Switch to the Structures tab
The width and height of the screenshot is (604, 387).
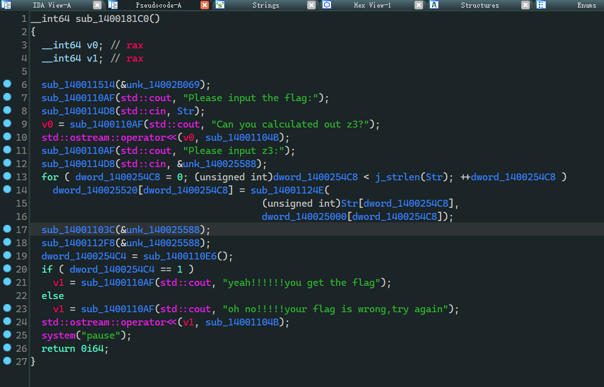[x=480, y=5]
